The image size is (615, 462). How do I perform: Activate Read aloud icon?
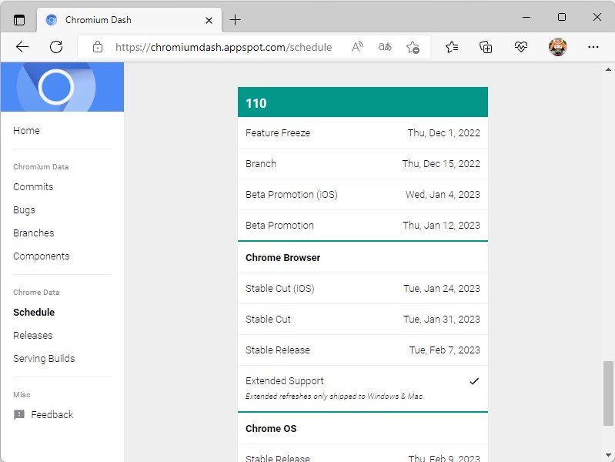[357, 47]
